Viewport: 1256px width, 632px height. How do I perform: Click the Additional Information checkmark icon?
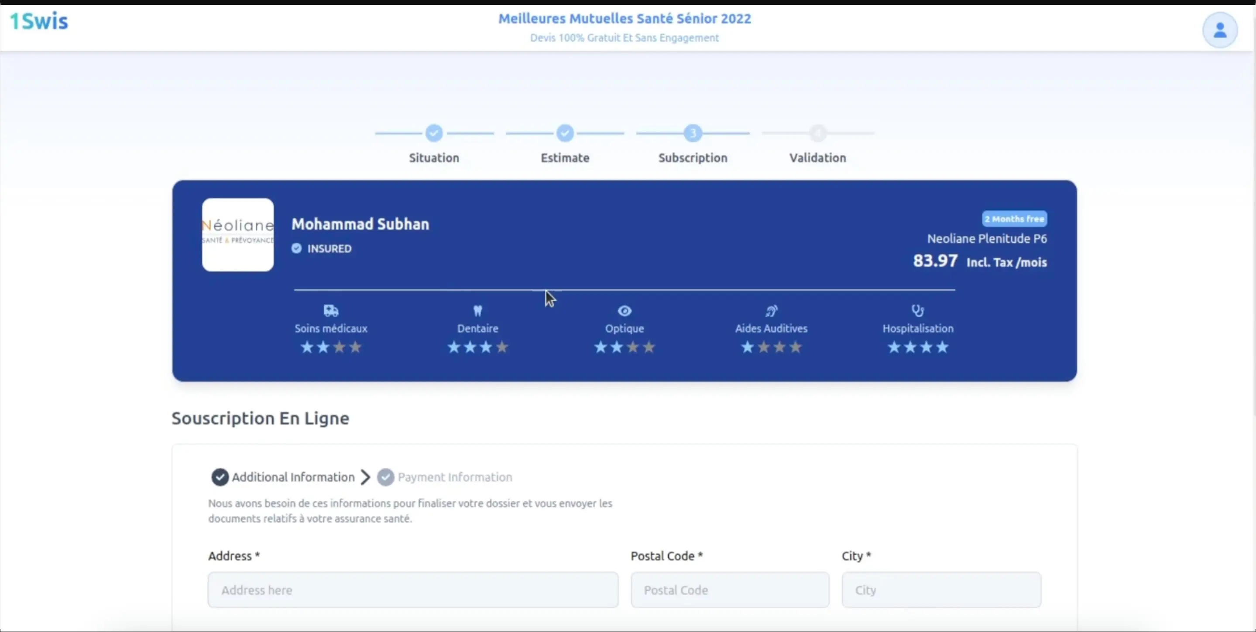[x=220, y=477]
